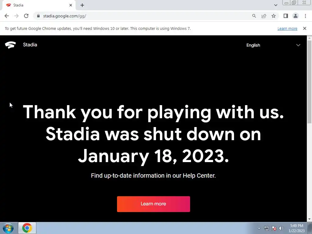This screenshot has width=312, height=234.
Task: Close the Chrome window
Action: point(304,3)
